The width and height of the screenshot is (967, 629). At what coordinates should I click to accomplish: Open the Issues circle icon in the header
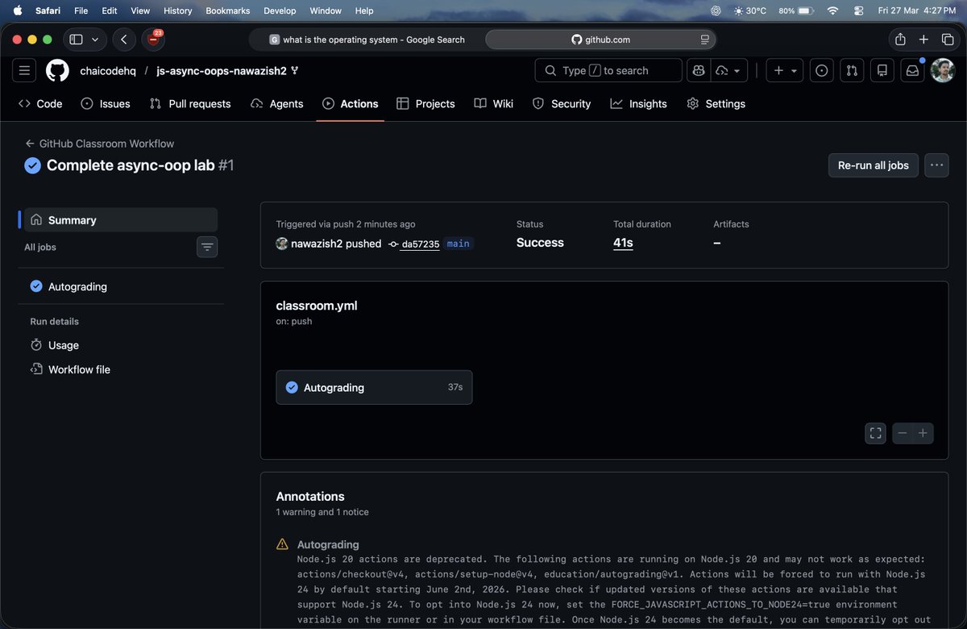pyautogui.click(x=821, y=71)
